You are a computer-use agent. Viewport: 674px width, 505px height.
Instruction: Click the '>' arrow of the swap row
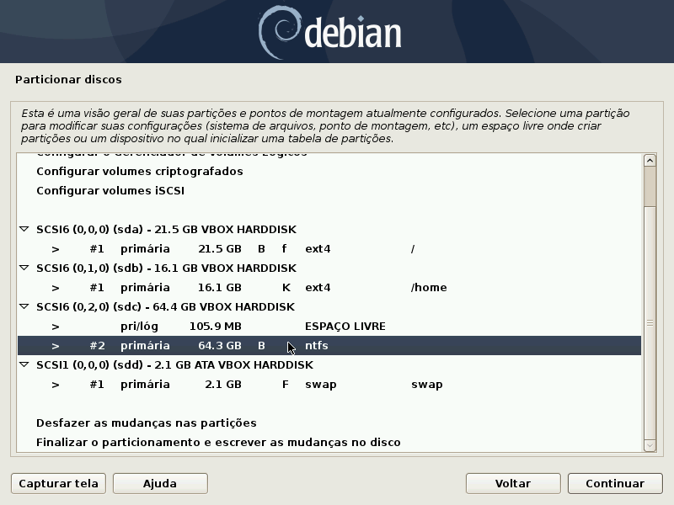point(56,385)
